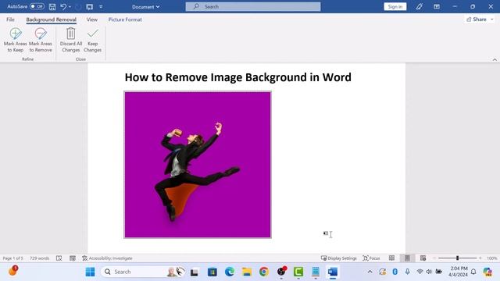Viewport: 500px width, 281px height.
Task: Click the presentation icon in Quick Access Toolbar
Action: coord(90,7)
